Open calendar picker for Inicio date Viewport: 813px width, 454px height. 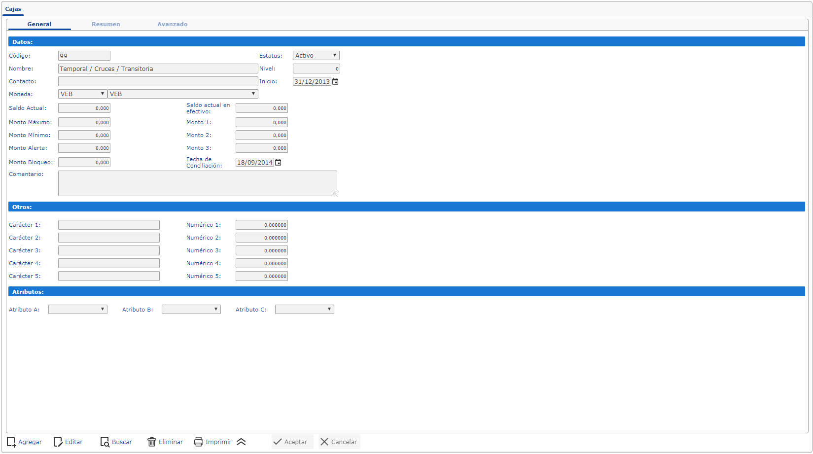click(x=335, y=82)
